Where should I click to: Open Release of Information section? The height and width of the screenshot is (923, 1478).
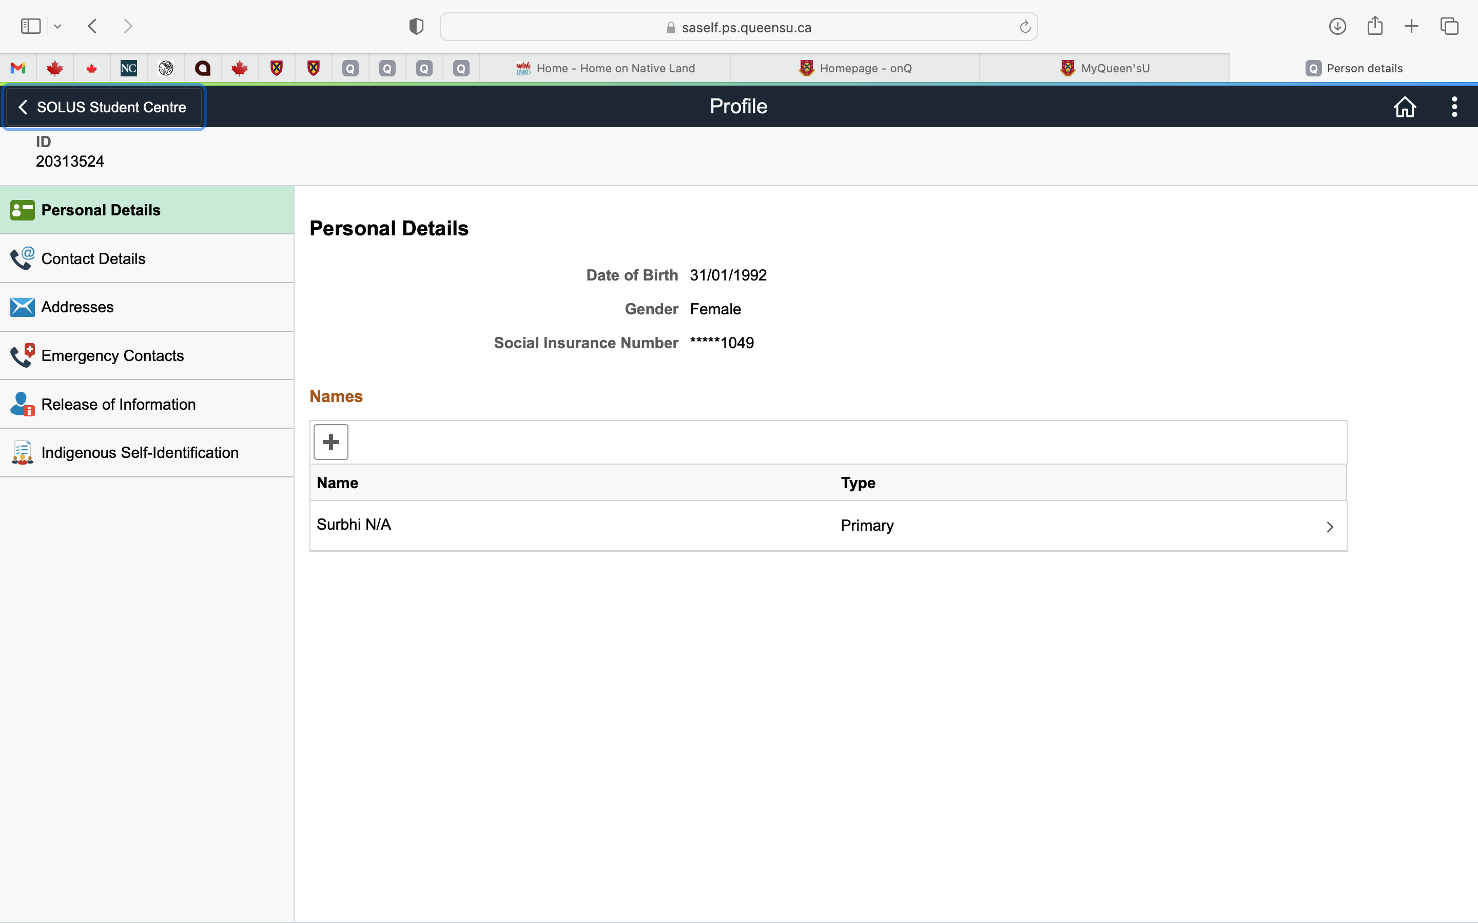point(118,404)
